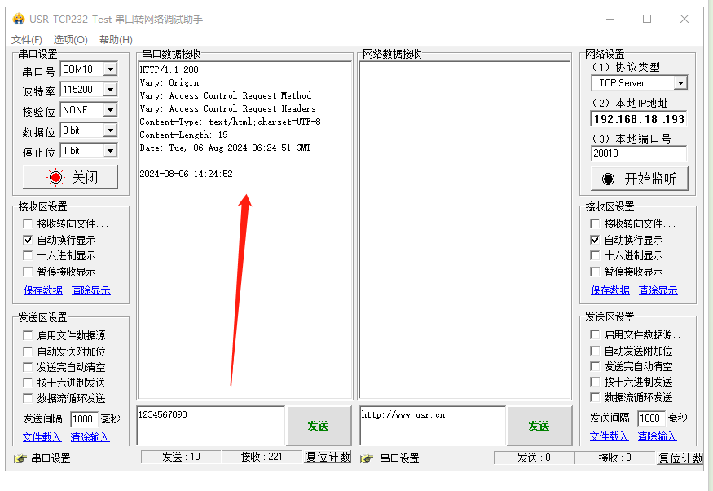
Task: Click network 保存数据 link
Action: click(610, 290)
